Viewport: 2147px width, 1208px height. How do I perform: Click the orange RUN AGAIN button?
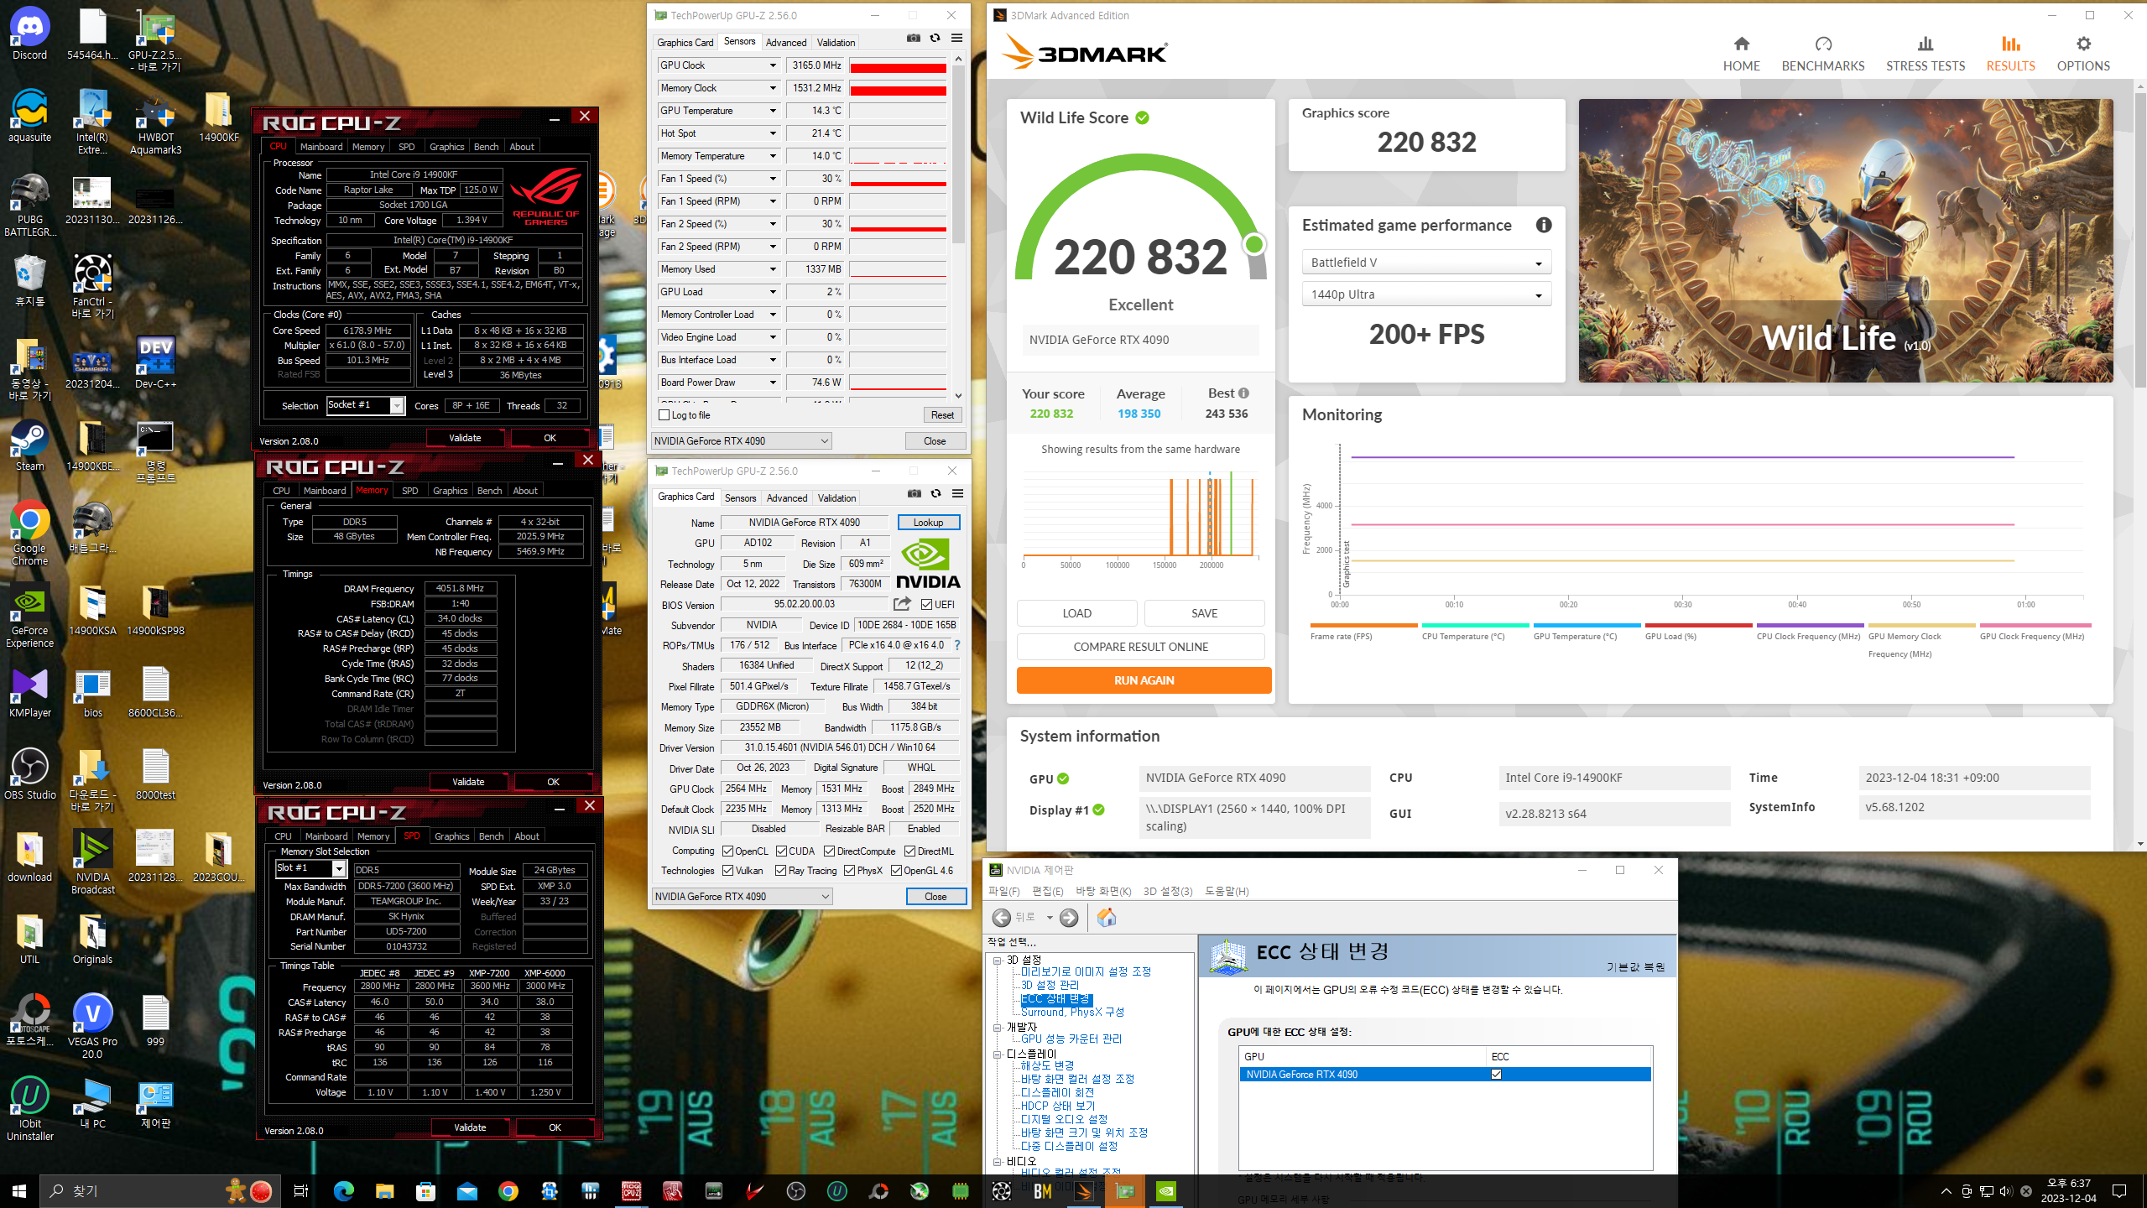tap(1144, 680)
